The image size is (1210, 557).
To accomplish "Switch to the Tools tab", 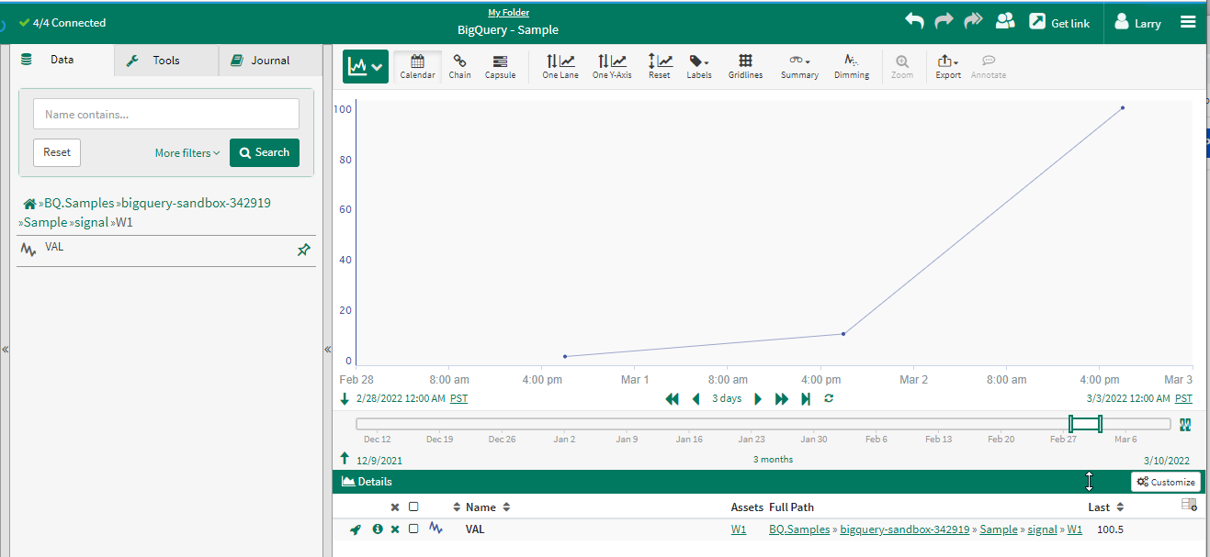I will pyautogui.click(x=165, y=61).
